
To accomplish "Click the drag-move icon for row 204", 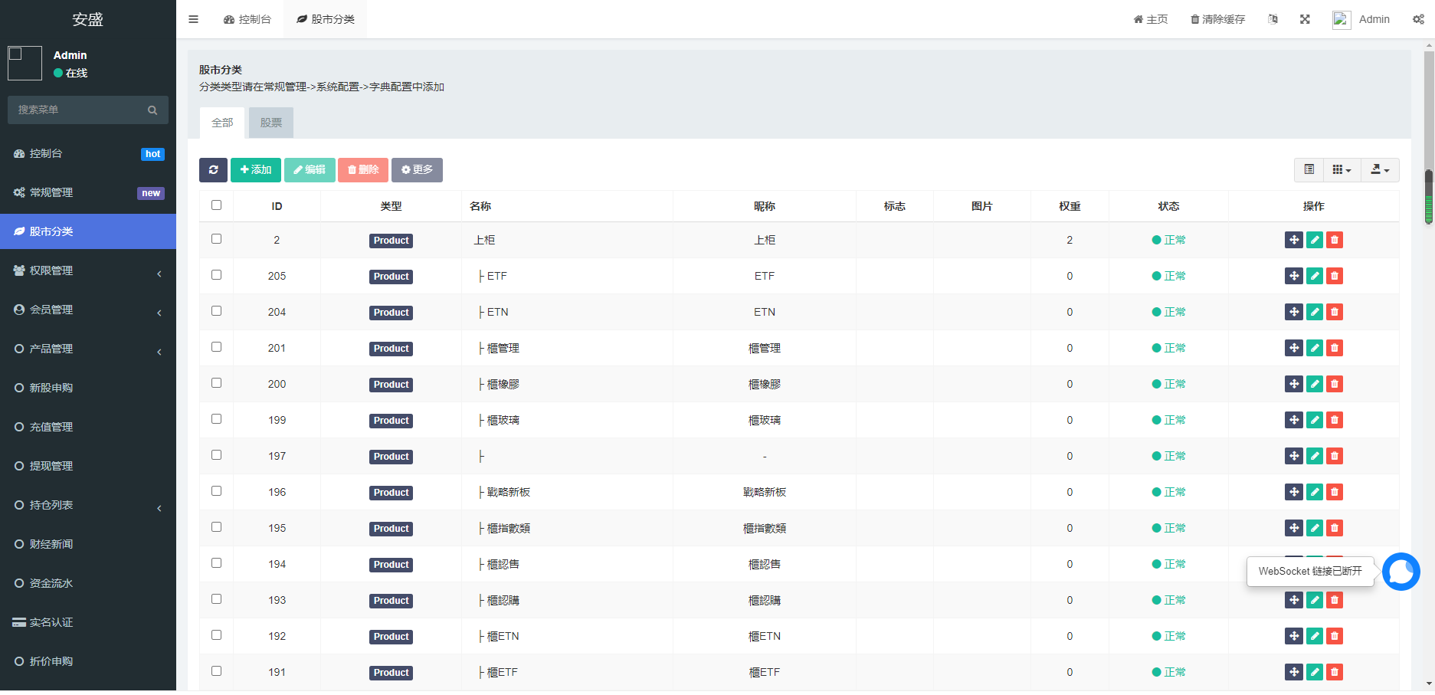I will tap(1293, 312).
